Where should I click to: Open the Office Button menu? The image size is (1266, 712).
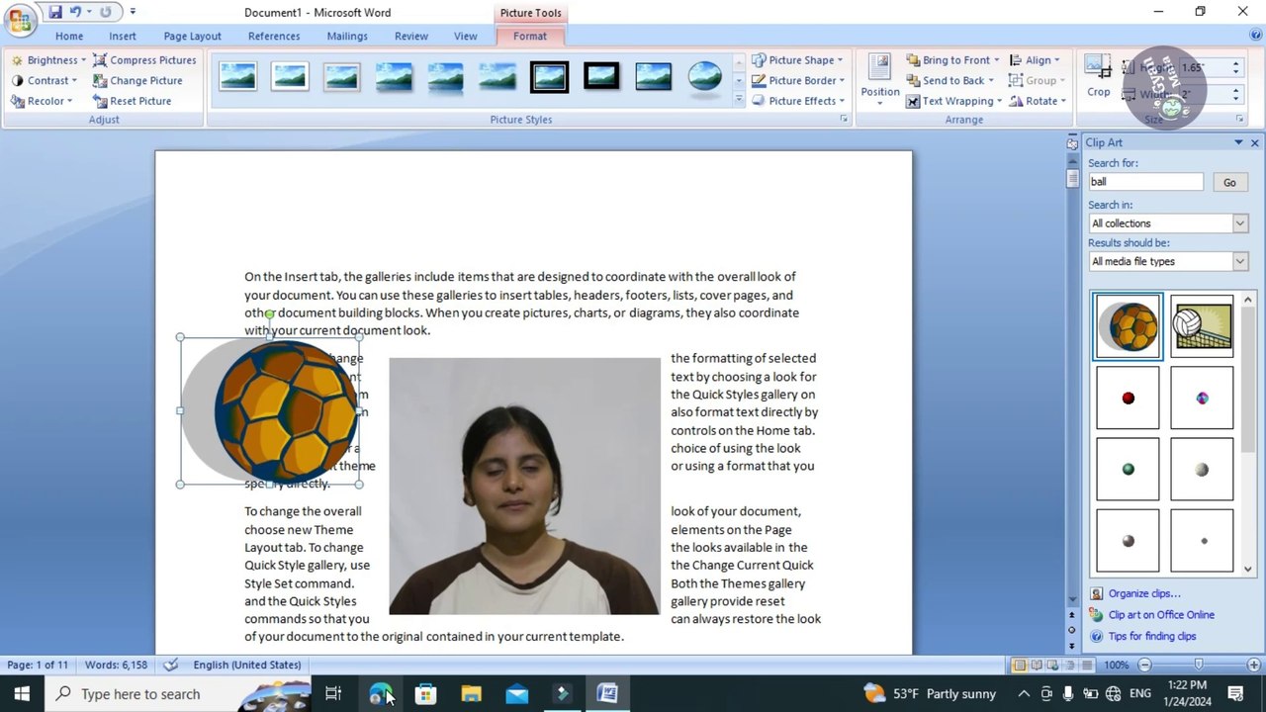pyautogui.click(x=19, y=19)
